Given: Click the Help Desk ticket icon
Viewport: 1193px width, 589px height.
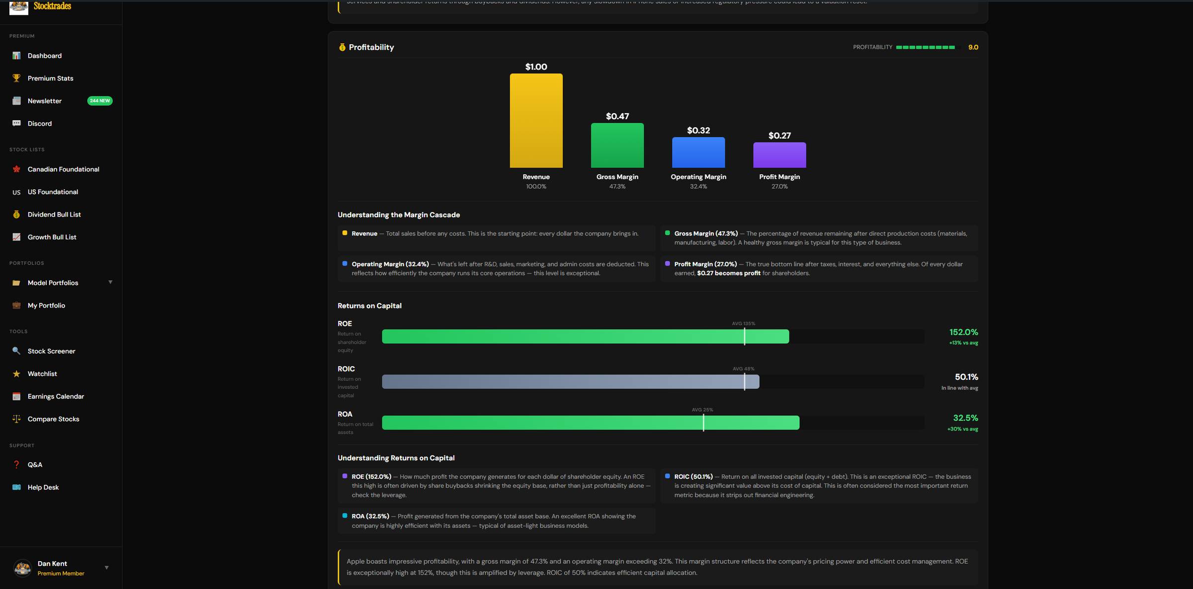Looking at the screenshot, I should coord(16,487).
